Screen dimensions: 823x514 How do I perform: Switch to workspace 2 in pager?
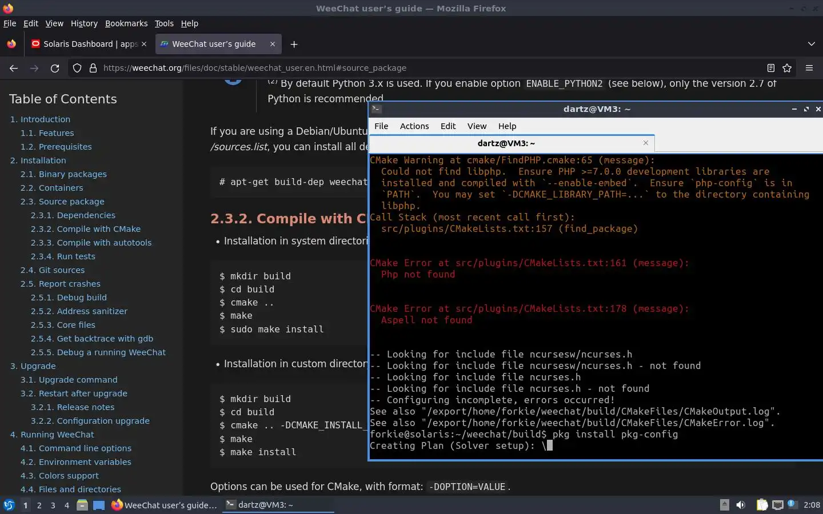point(39,505)
